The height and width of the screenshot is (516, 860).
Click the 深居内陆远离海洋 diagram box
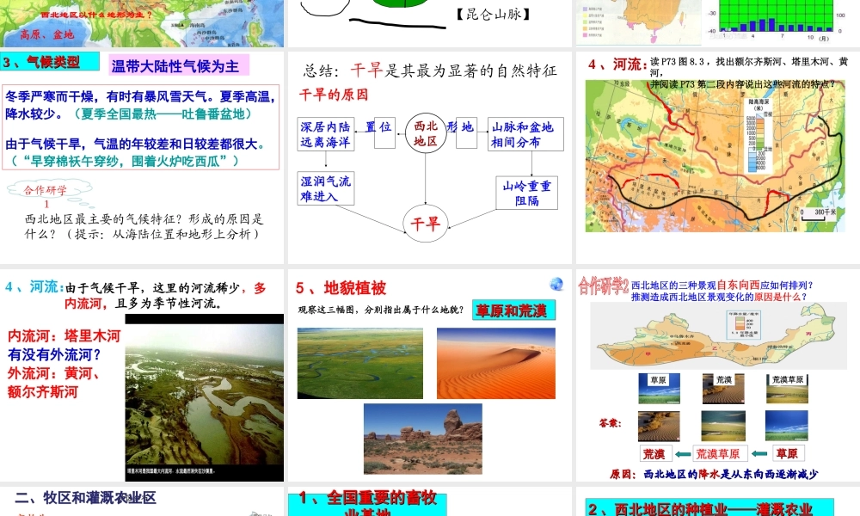point(326,134)
